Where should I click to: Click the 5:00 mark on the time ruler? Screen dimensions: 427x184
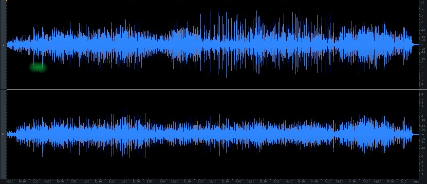[391, 181]
